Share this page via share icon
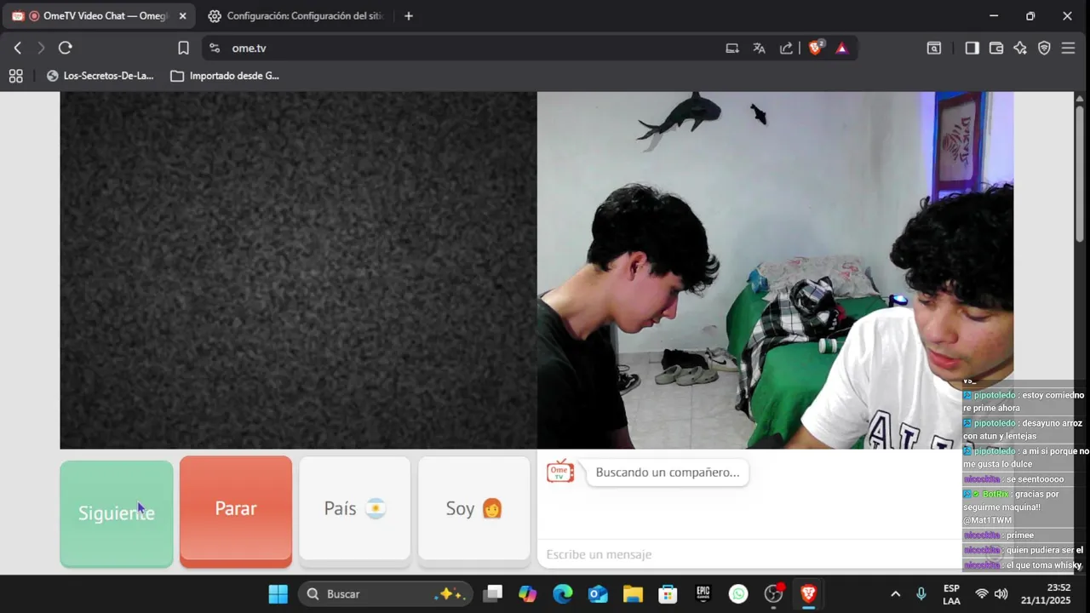The image size is (1090, 613). click(x=786, y=49)
